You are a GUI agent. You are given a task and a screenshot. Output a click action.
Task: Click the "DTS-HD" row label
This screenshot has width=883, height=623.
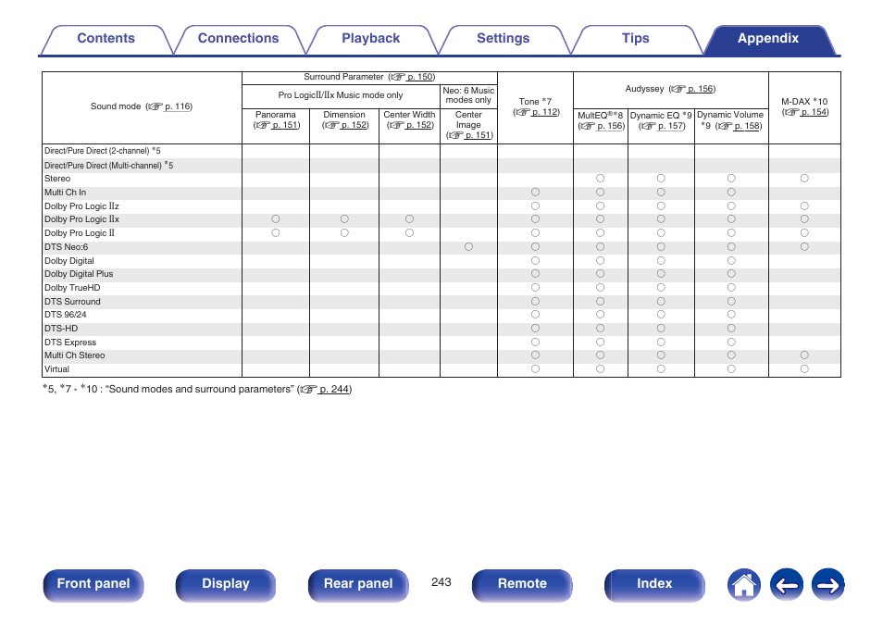point(61,329)
